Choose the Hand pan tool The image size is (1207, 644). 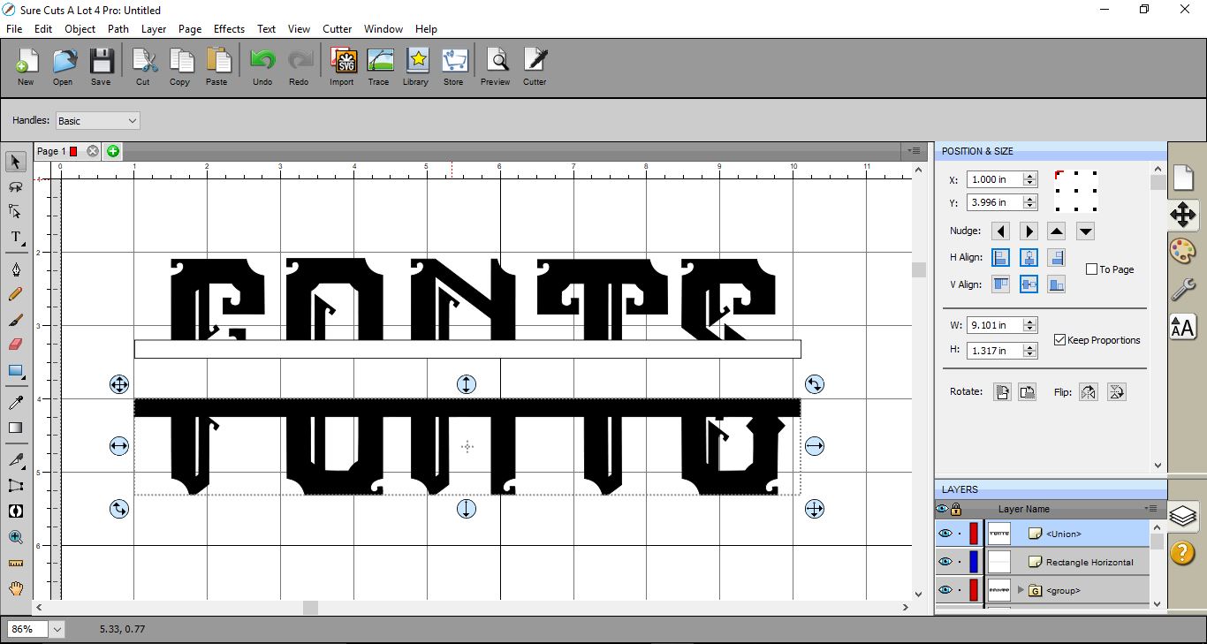[16, 588]
